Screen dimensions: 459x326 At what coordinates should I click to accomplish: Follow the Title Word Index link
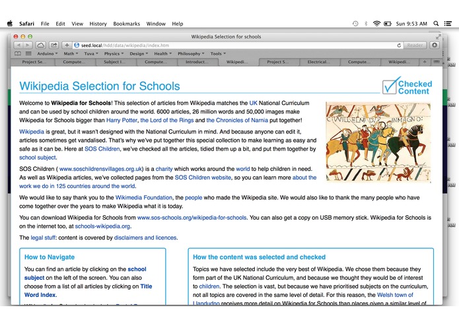pos(88,290)
